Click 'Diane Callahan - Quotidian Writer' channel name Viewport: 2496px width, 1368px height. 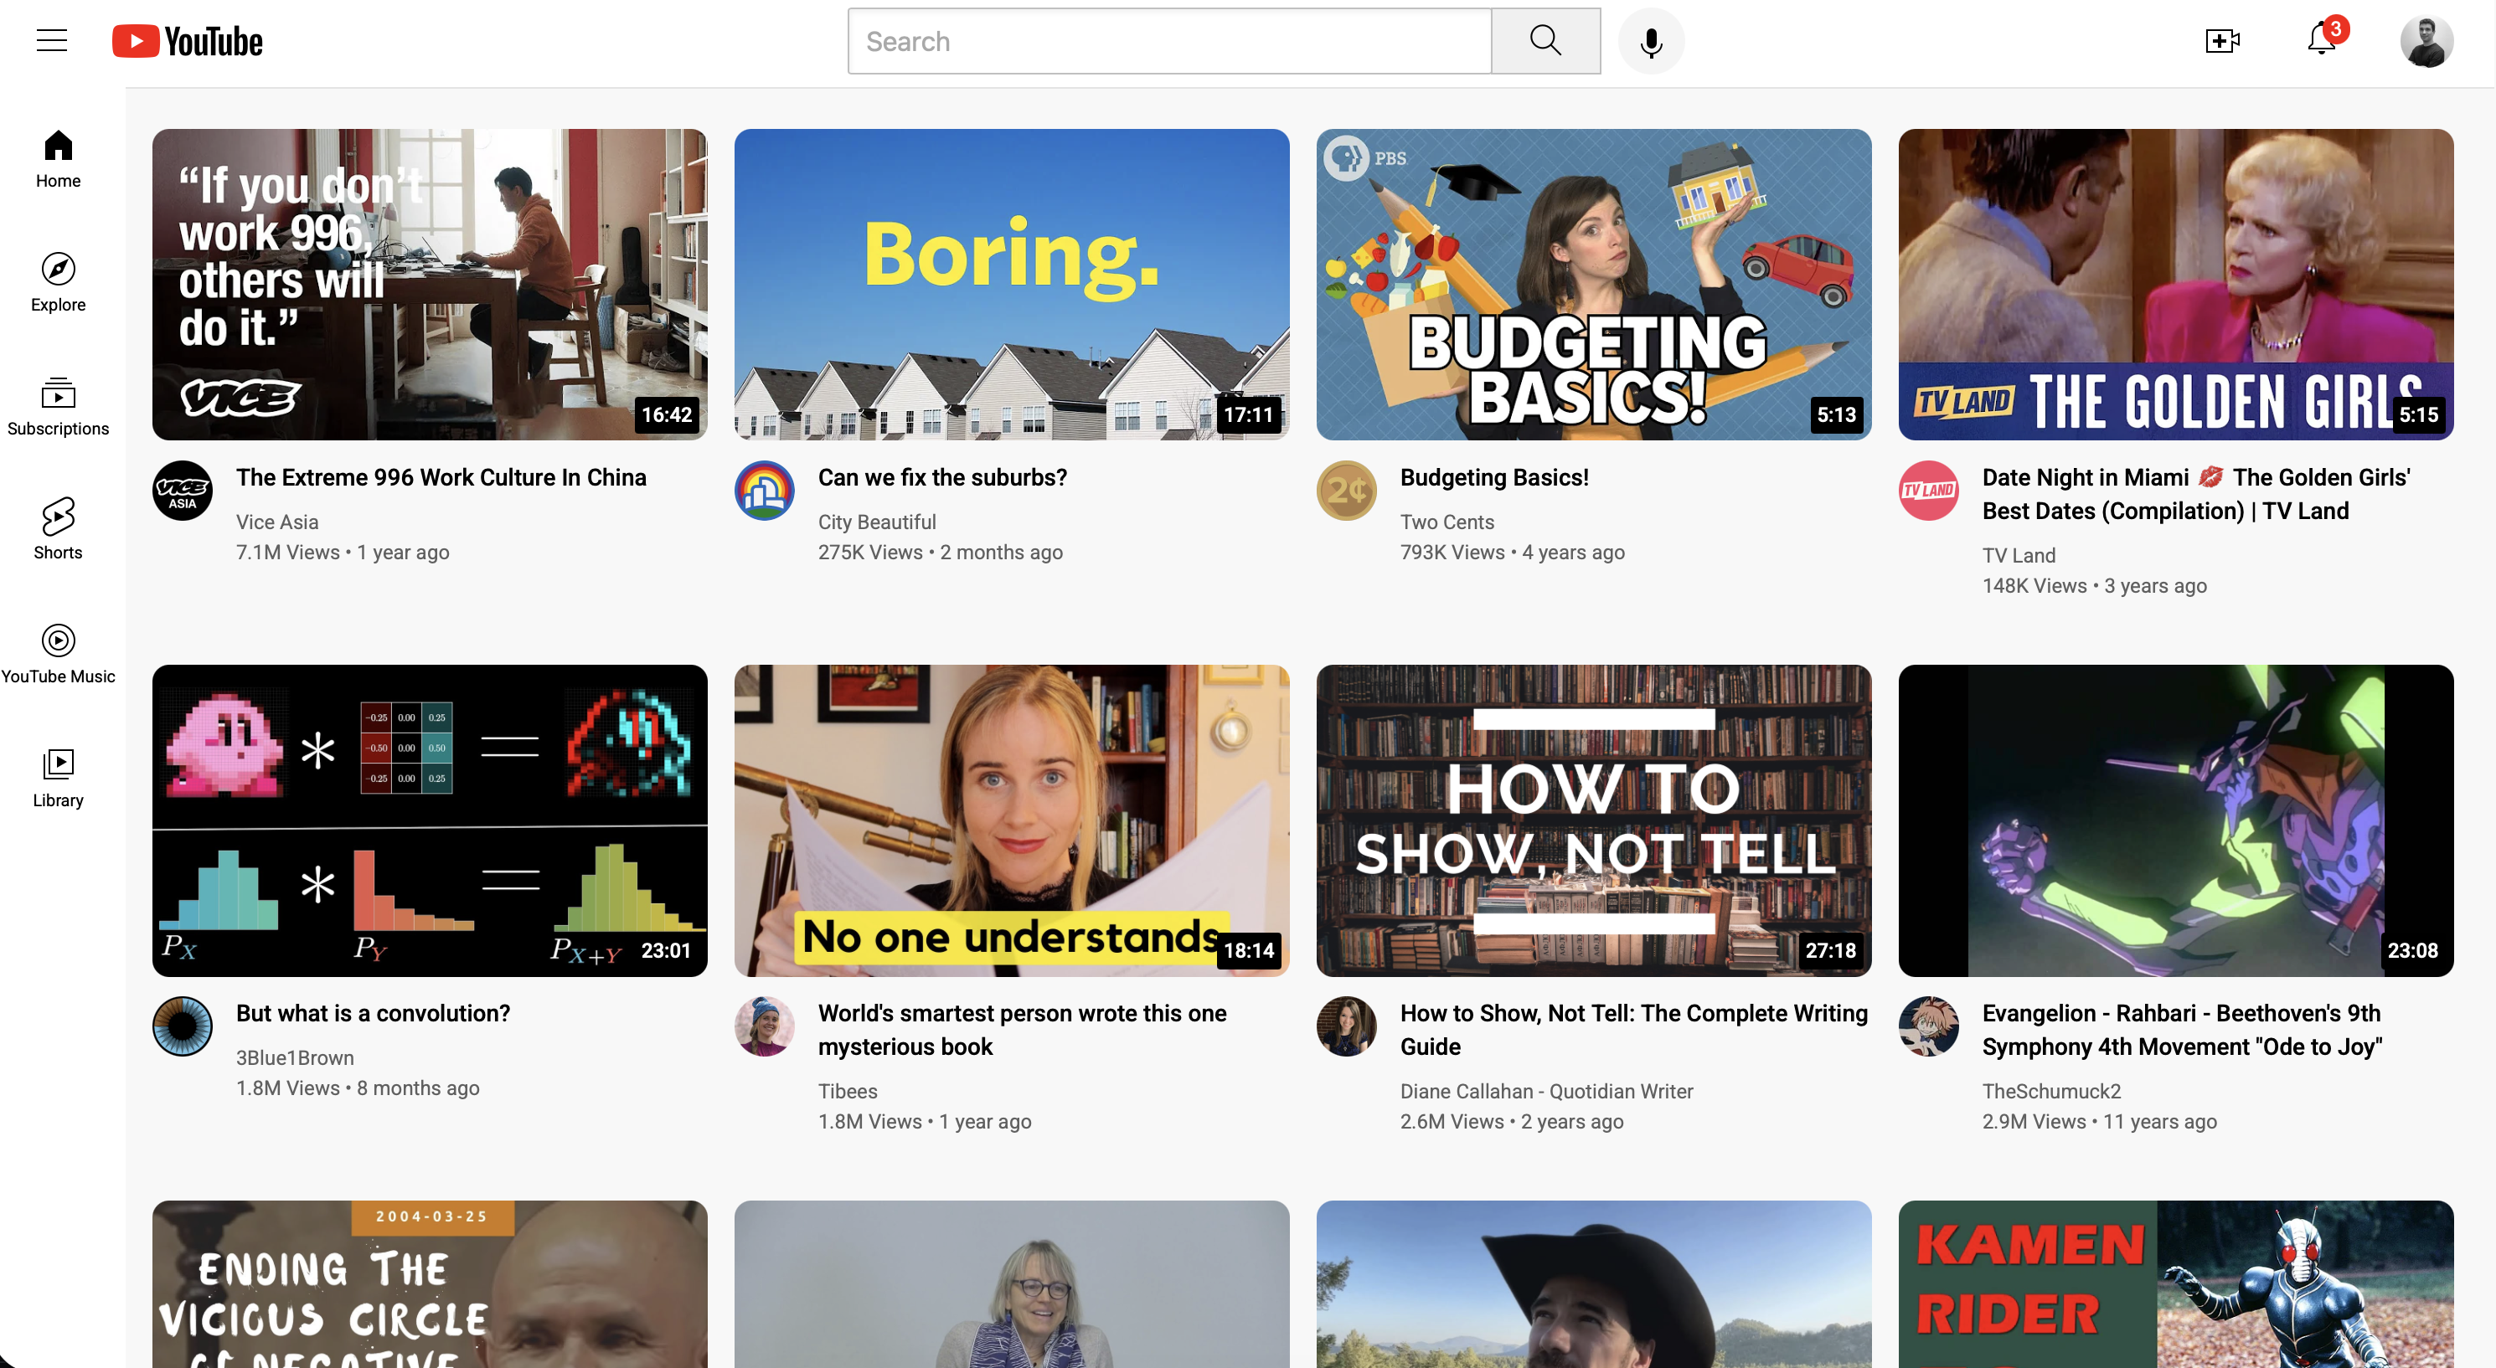pyautogui.click(x=1546, y=1091)
